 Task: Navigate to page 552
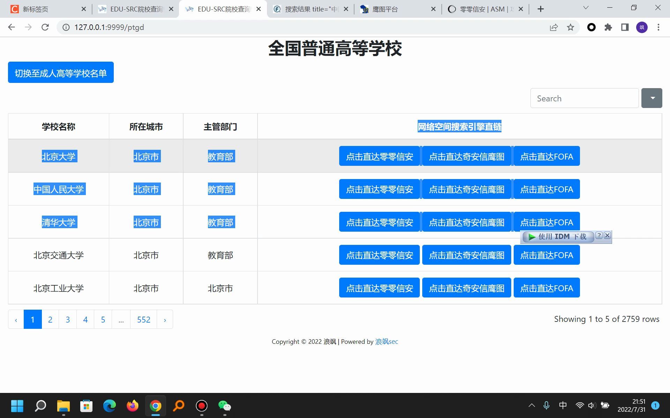tap(143, 319)
